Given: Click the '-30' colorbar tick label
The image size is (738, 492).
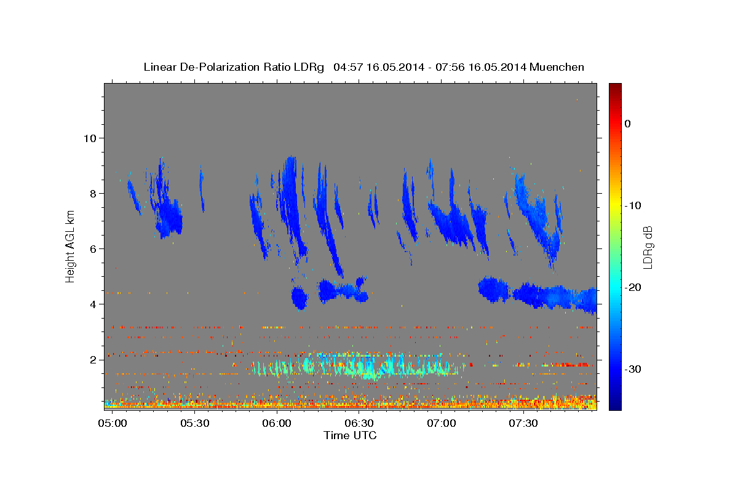Looking at the screenshot, I should click(633, 369).
